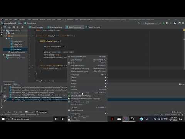
Task: Switch to FlappyPanel.java editor tab
Action: point(93,27)
